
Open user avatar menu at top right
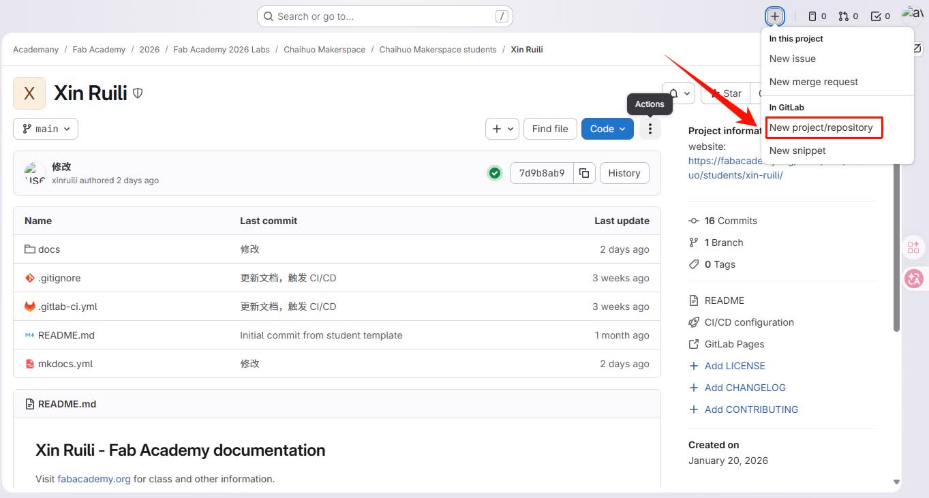coord(912,16)
